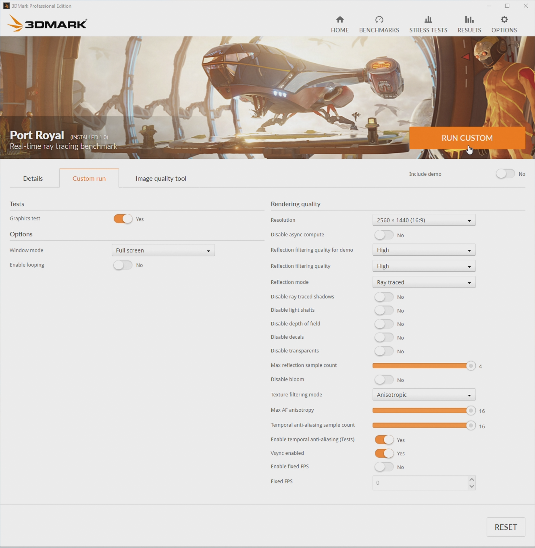Toggle Disable depth of field
The image size is (535, 548).
(384, 324)
